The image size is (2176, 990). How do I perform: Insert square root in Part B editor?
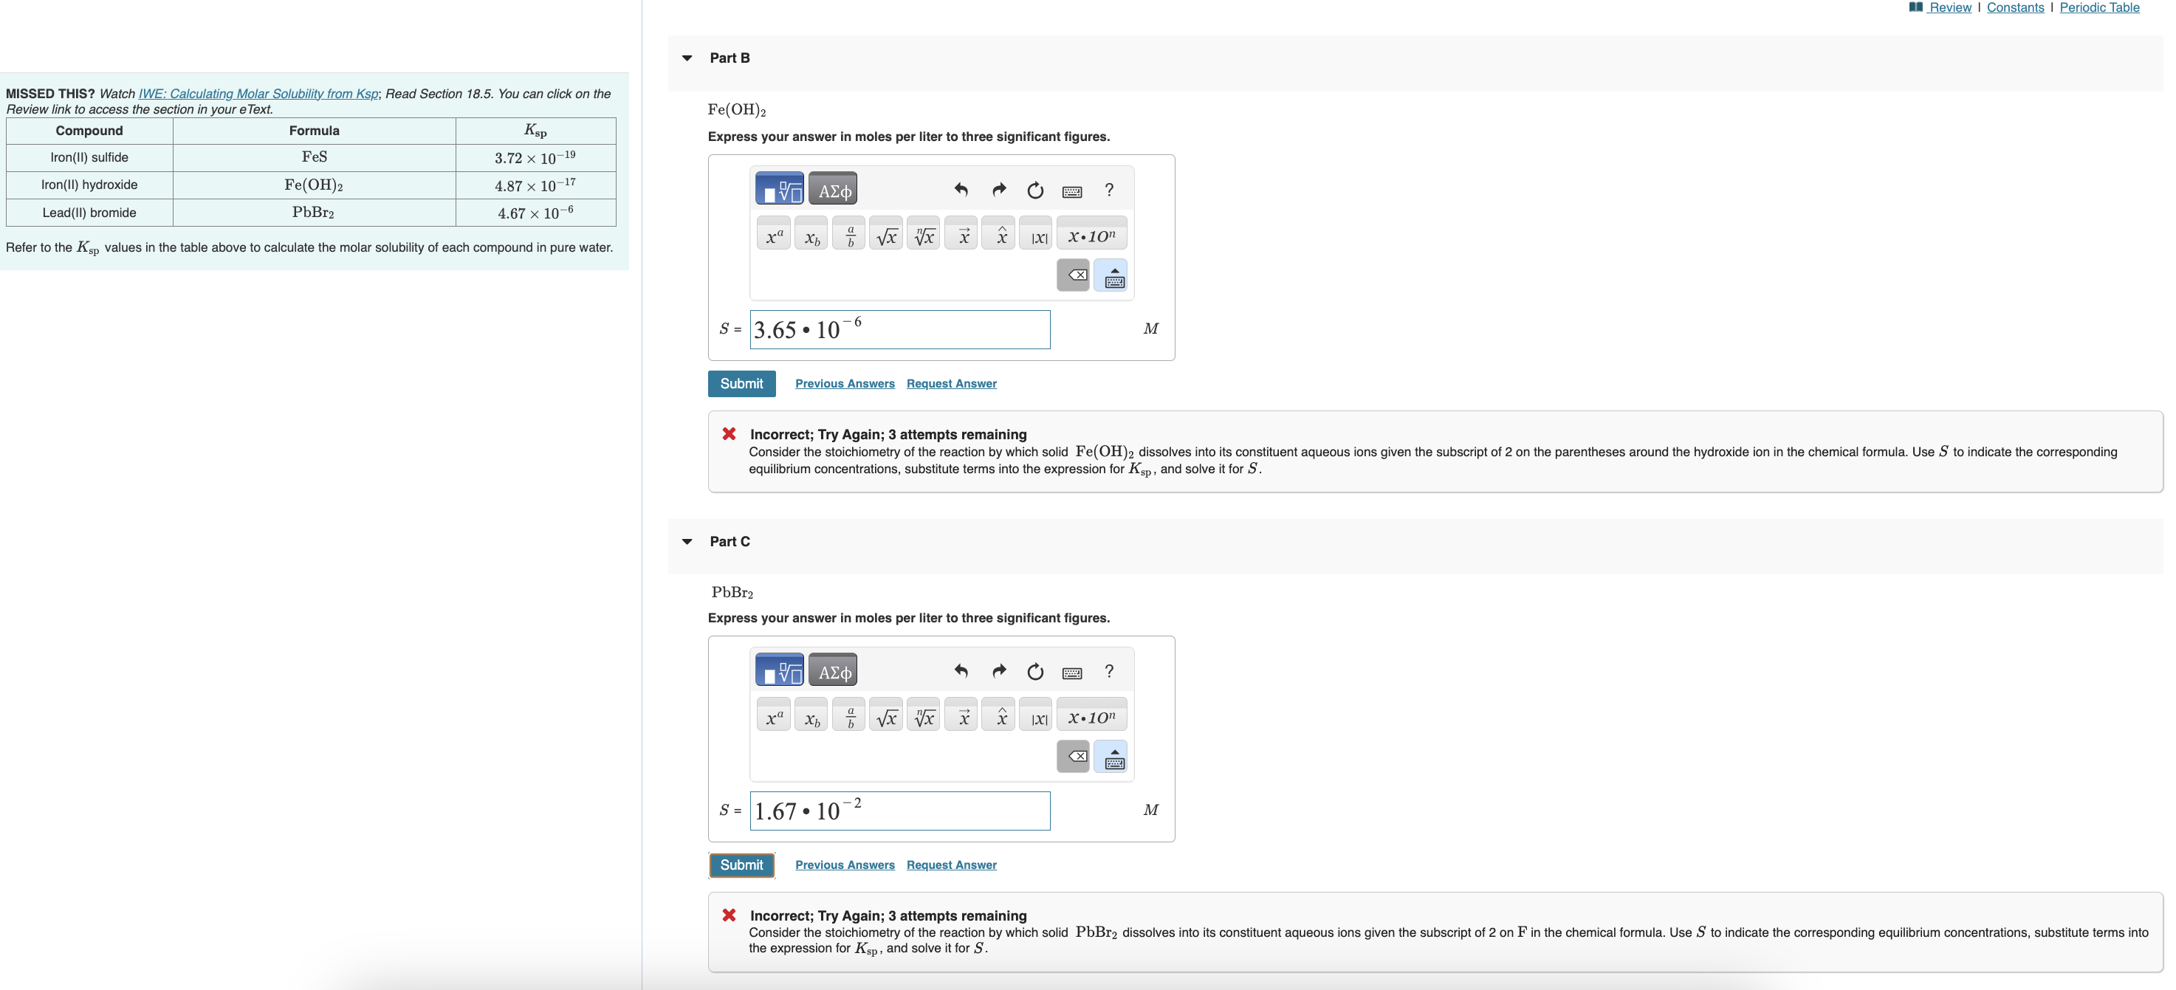(886, 236)
